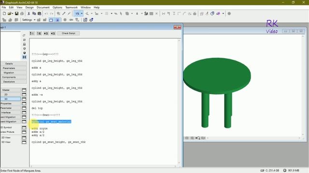Save with the floppy disk icon
Viewport: 309px width, 173px height.
[16, 13]
